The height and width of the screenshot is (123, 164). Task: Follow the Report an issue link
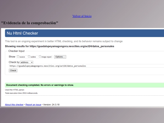[x=33, y=104]
